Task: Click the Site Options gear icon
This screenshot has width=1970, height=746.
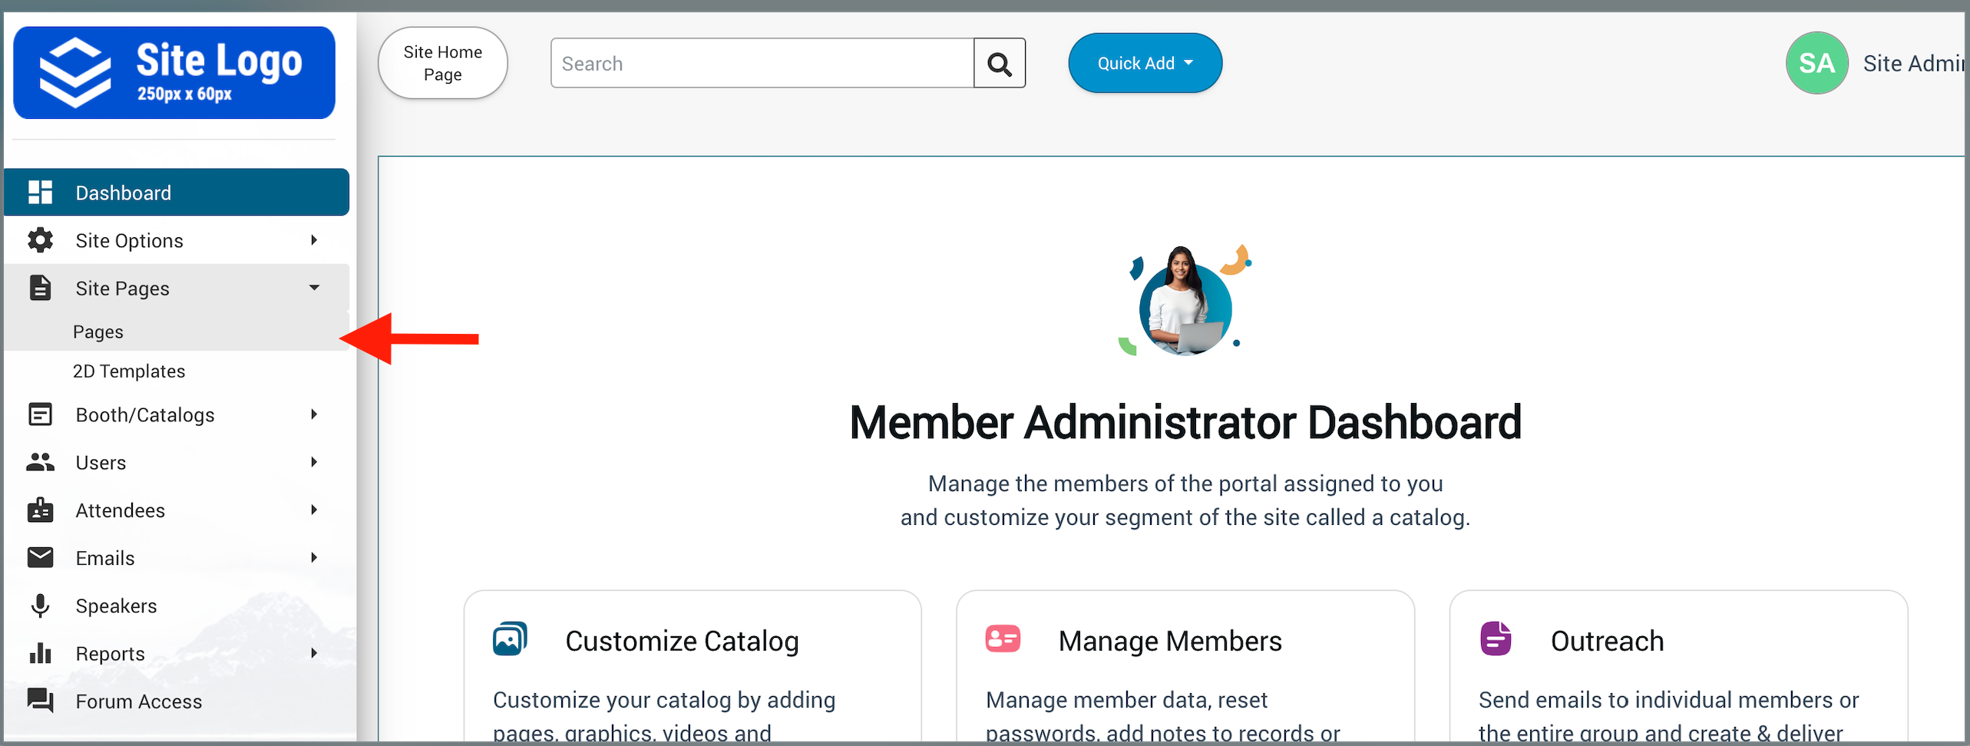Action: [x=40, y=240]
